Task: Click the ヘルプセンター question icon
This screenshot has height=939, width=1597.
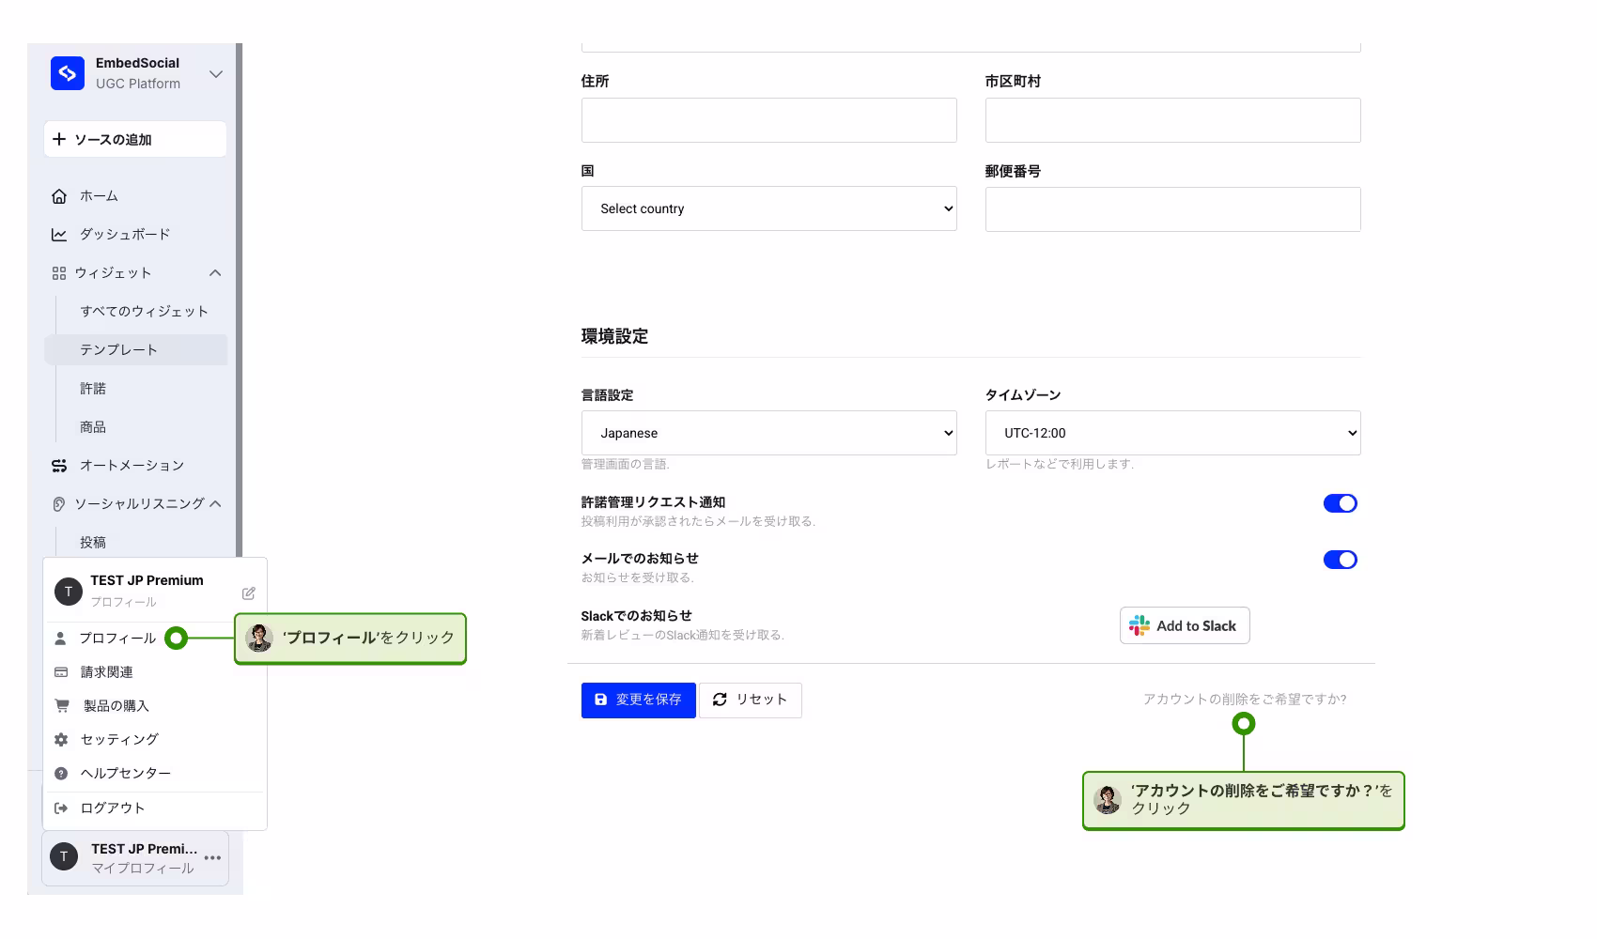Action: 61,774
